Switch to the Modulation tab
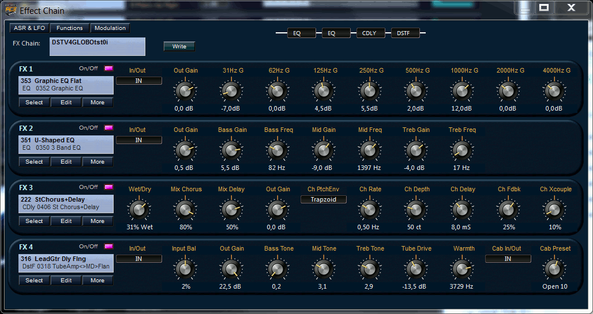 [x=110, y=28]
